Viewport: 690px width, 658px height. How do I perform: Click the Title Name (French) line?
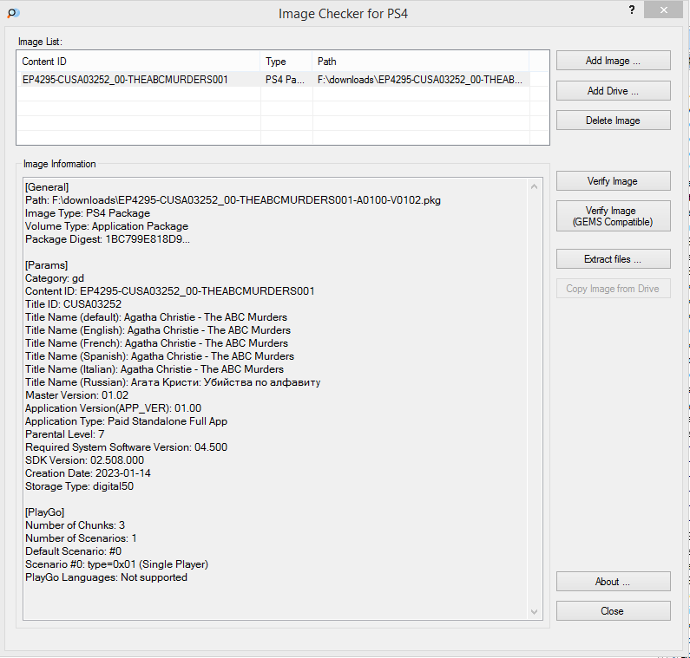(156, 343)
